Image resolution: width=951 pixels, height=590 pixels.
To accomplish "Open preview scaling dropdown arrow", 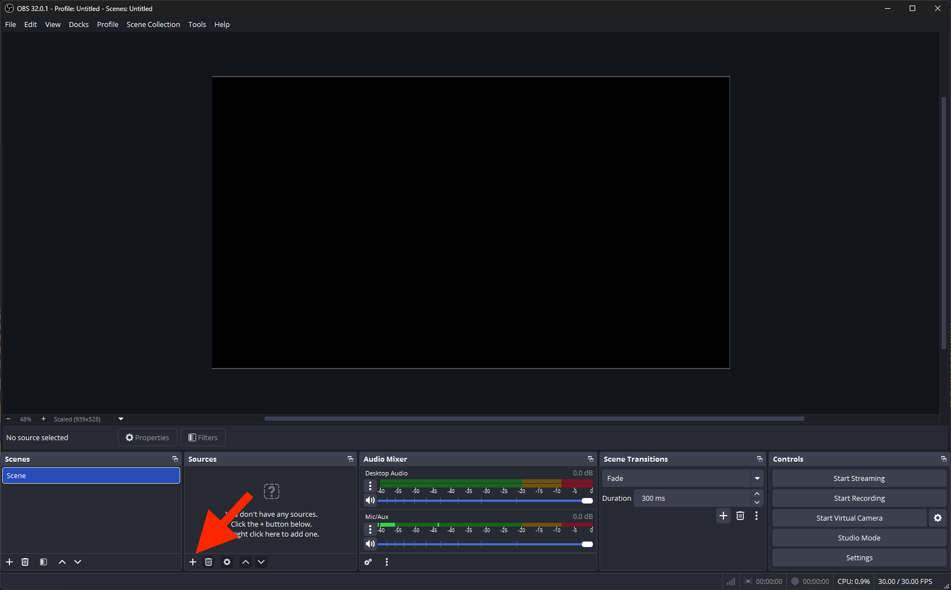I will 121,419.
